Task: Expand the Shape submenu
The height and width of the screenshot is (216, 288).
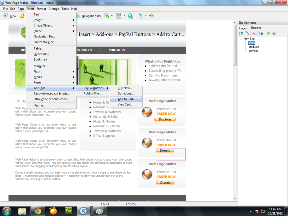Action: tap(51, 31)
